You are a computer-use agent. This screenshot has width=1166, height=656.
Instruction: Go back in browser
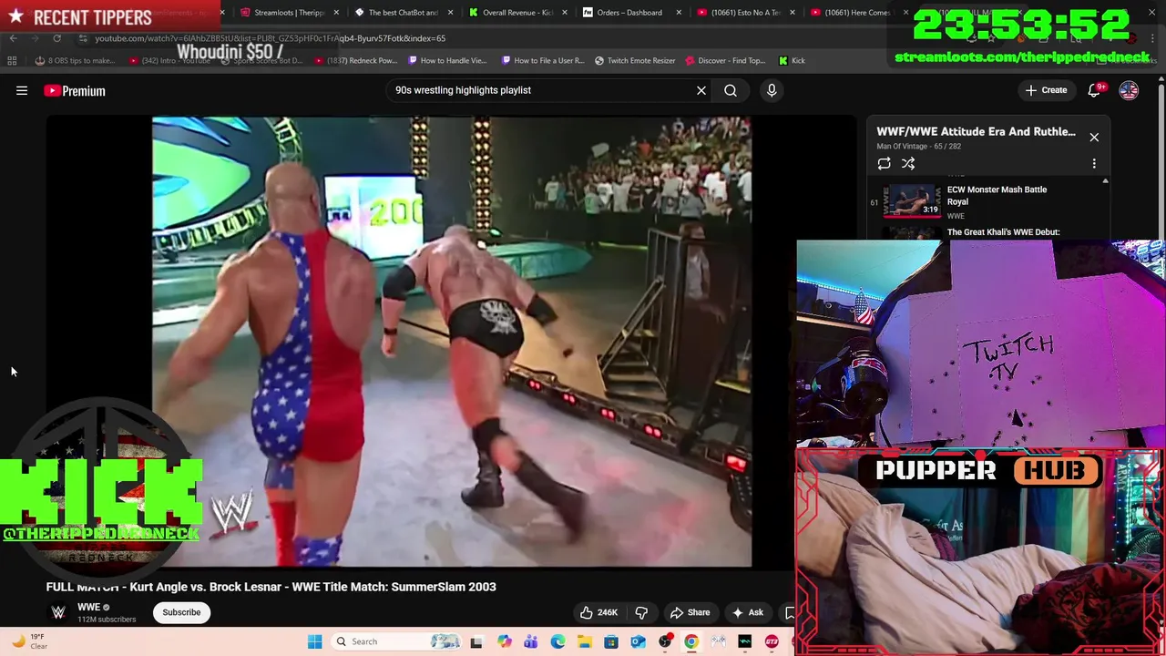pyautogui.click(x=14, y=38)
